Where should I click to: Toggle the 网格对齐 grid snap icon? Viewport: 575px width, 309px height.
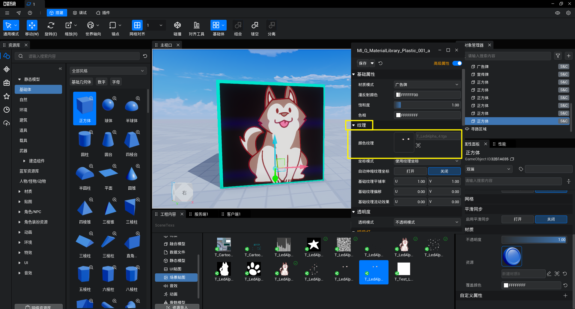pyautogui.click(x=137, y=25)
